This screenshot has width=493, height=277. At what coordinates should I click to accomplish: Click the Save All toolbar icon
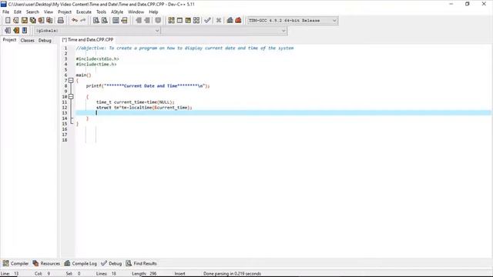[32, 21]
